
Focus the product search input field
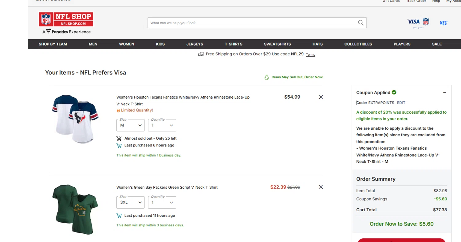tap(252, 23)
